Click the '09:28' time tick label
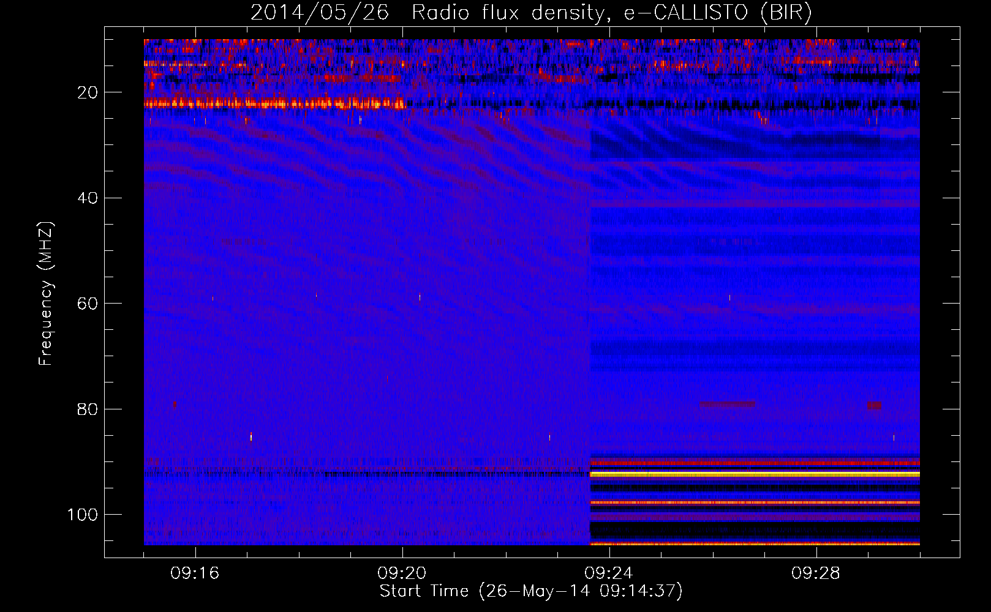The height and width of the screenshot is (612, 991). [x=816, y=573]
